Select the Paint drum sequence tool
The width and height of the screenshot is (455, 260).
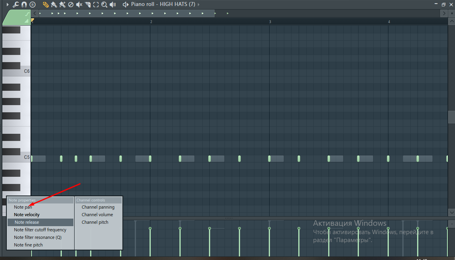tap(62, 4)
